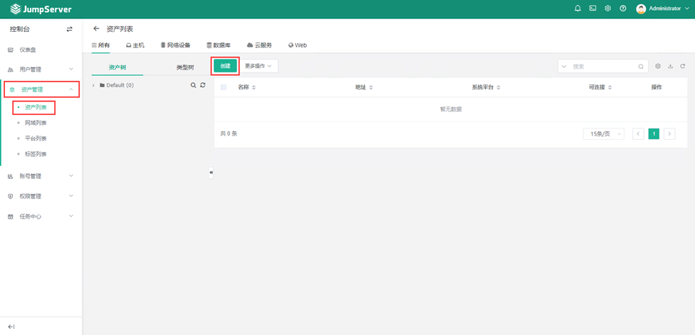Open system settings gear in top header
Image resolution: width=695 pixels, height=335 pixels.
608,9
